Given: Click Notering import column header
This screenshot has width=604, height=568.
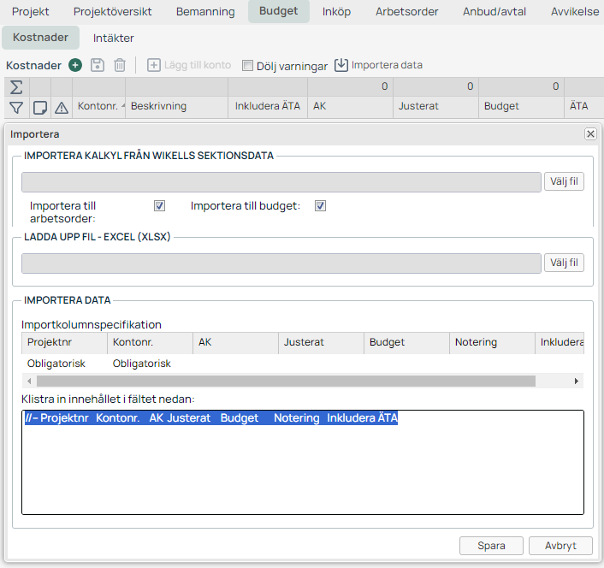Looking at the screenshot, I should click(x=492, y=342).
